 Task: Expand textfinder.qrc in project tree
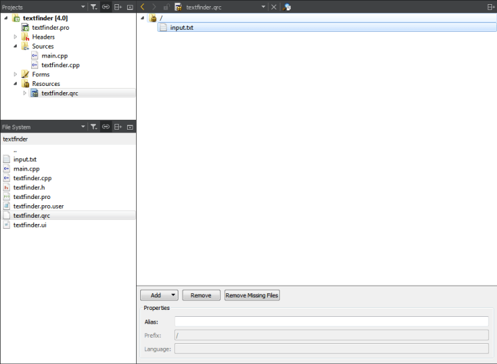pyautogui.click(x=25, y=93)
